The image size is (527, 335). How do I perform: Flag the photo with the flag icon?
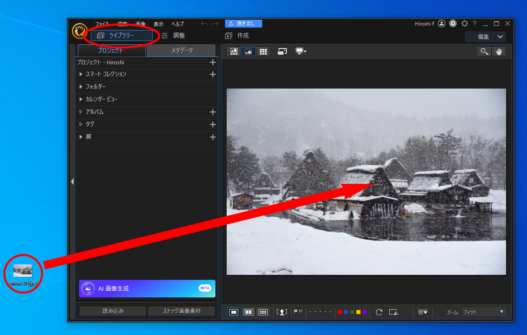pos(295,312)
